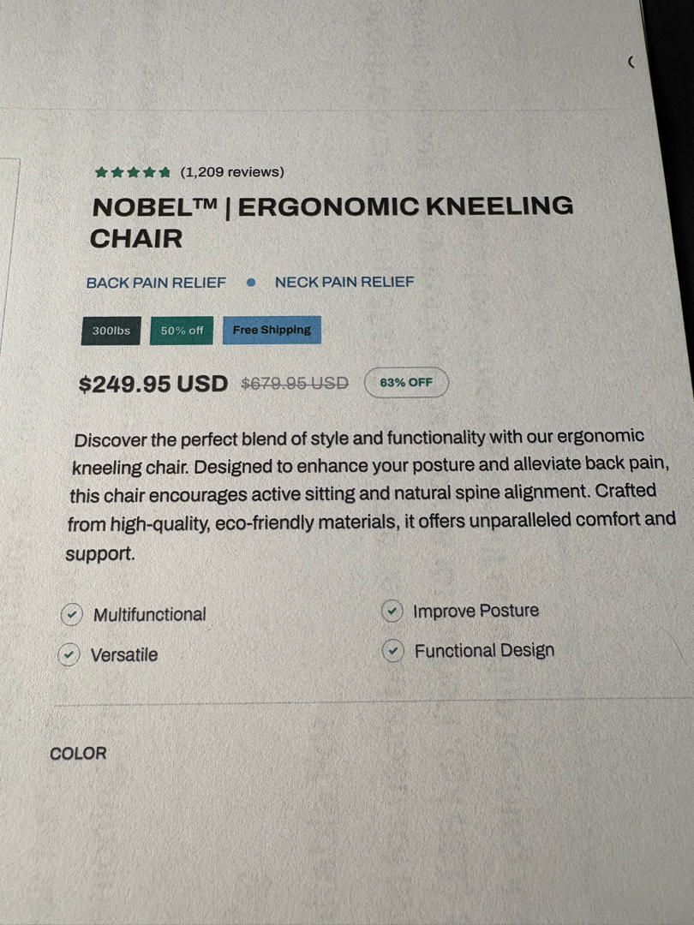The height and width of the screenshot is (925, 694).
Task: Click the crossed-out $679.95 USD price
Action: pos(295,383)
